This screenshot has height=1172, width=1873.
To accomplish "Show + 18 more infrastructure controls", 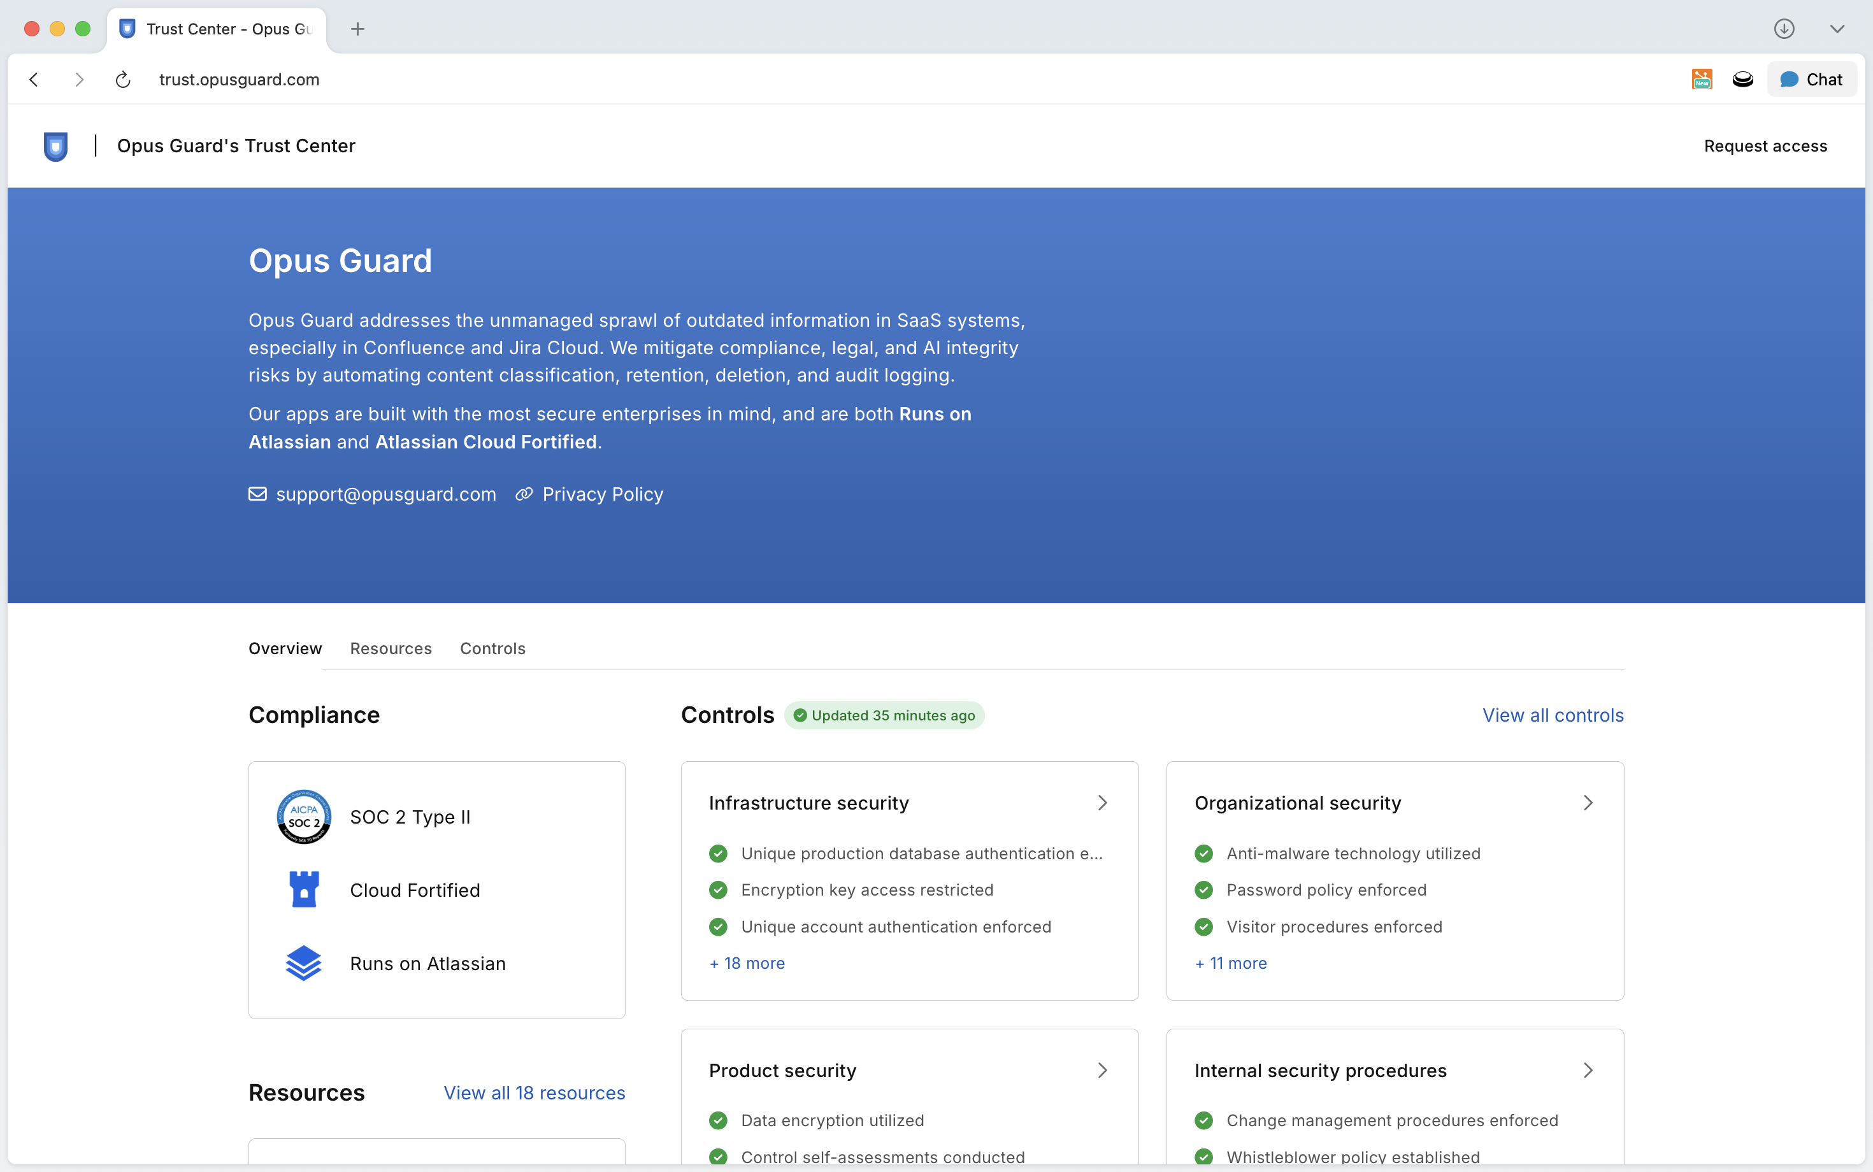I will click(747, 962).
